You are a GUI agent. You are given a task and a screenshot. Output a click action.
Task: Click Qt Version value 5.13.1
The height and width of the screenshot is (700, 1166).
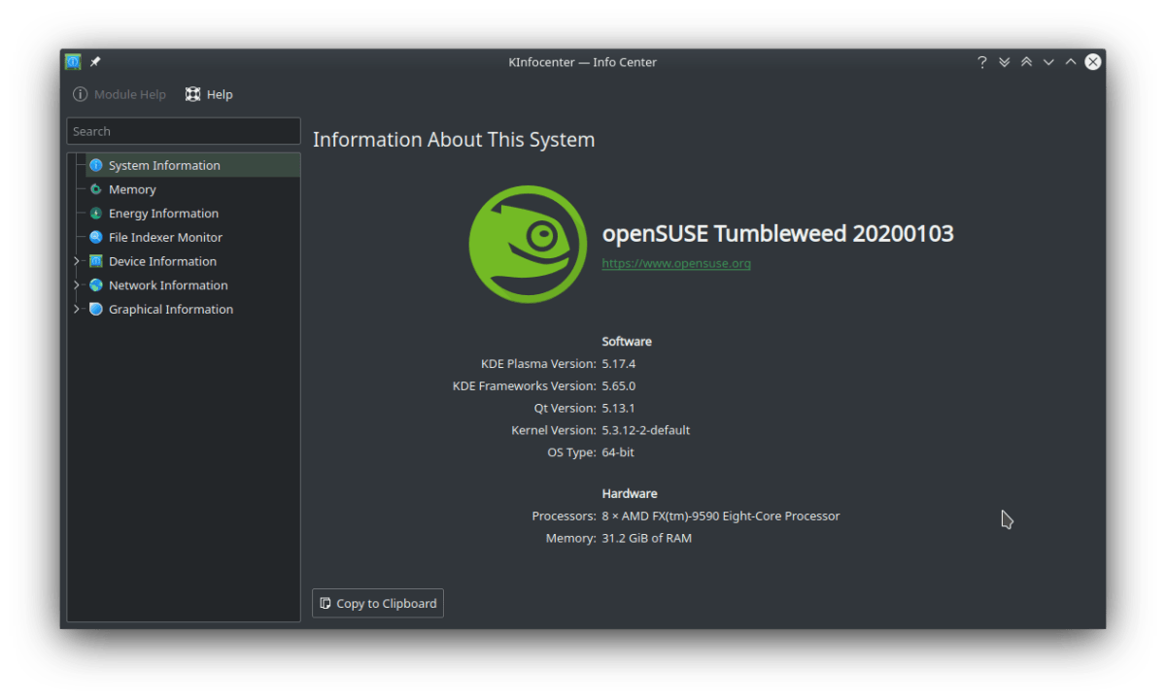click(x=618, y=409)
